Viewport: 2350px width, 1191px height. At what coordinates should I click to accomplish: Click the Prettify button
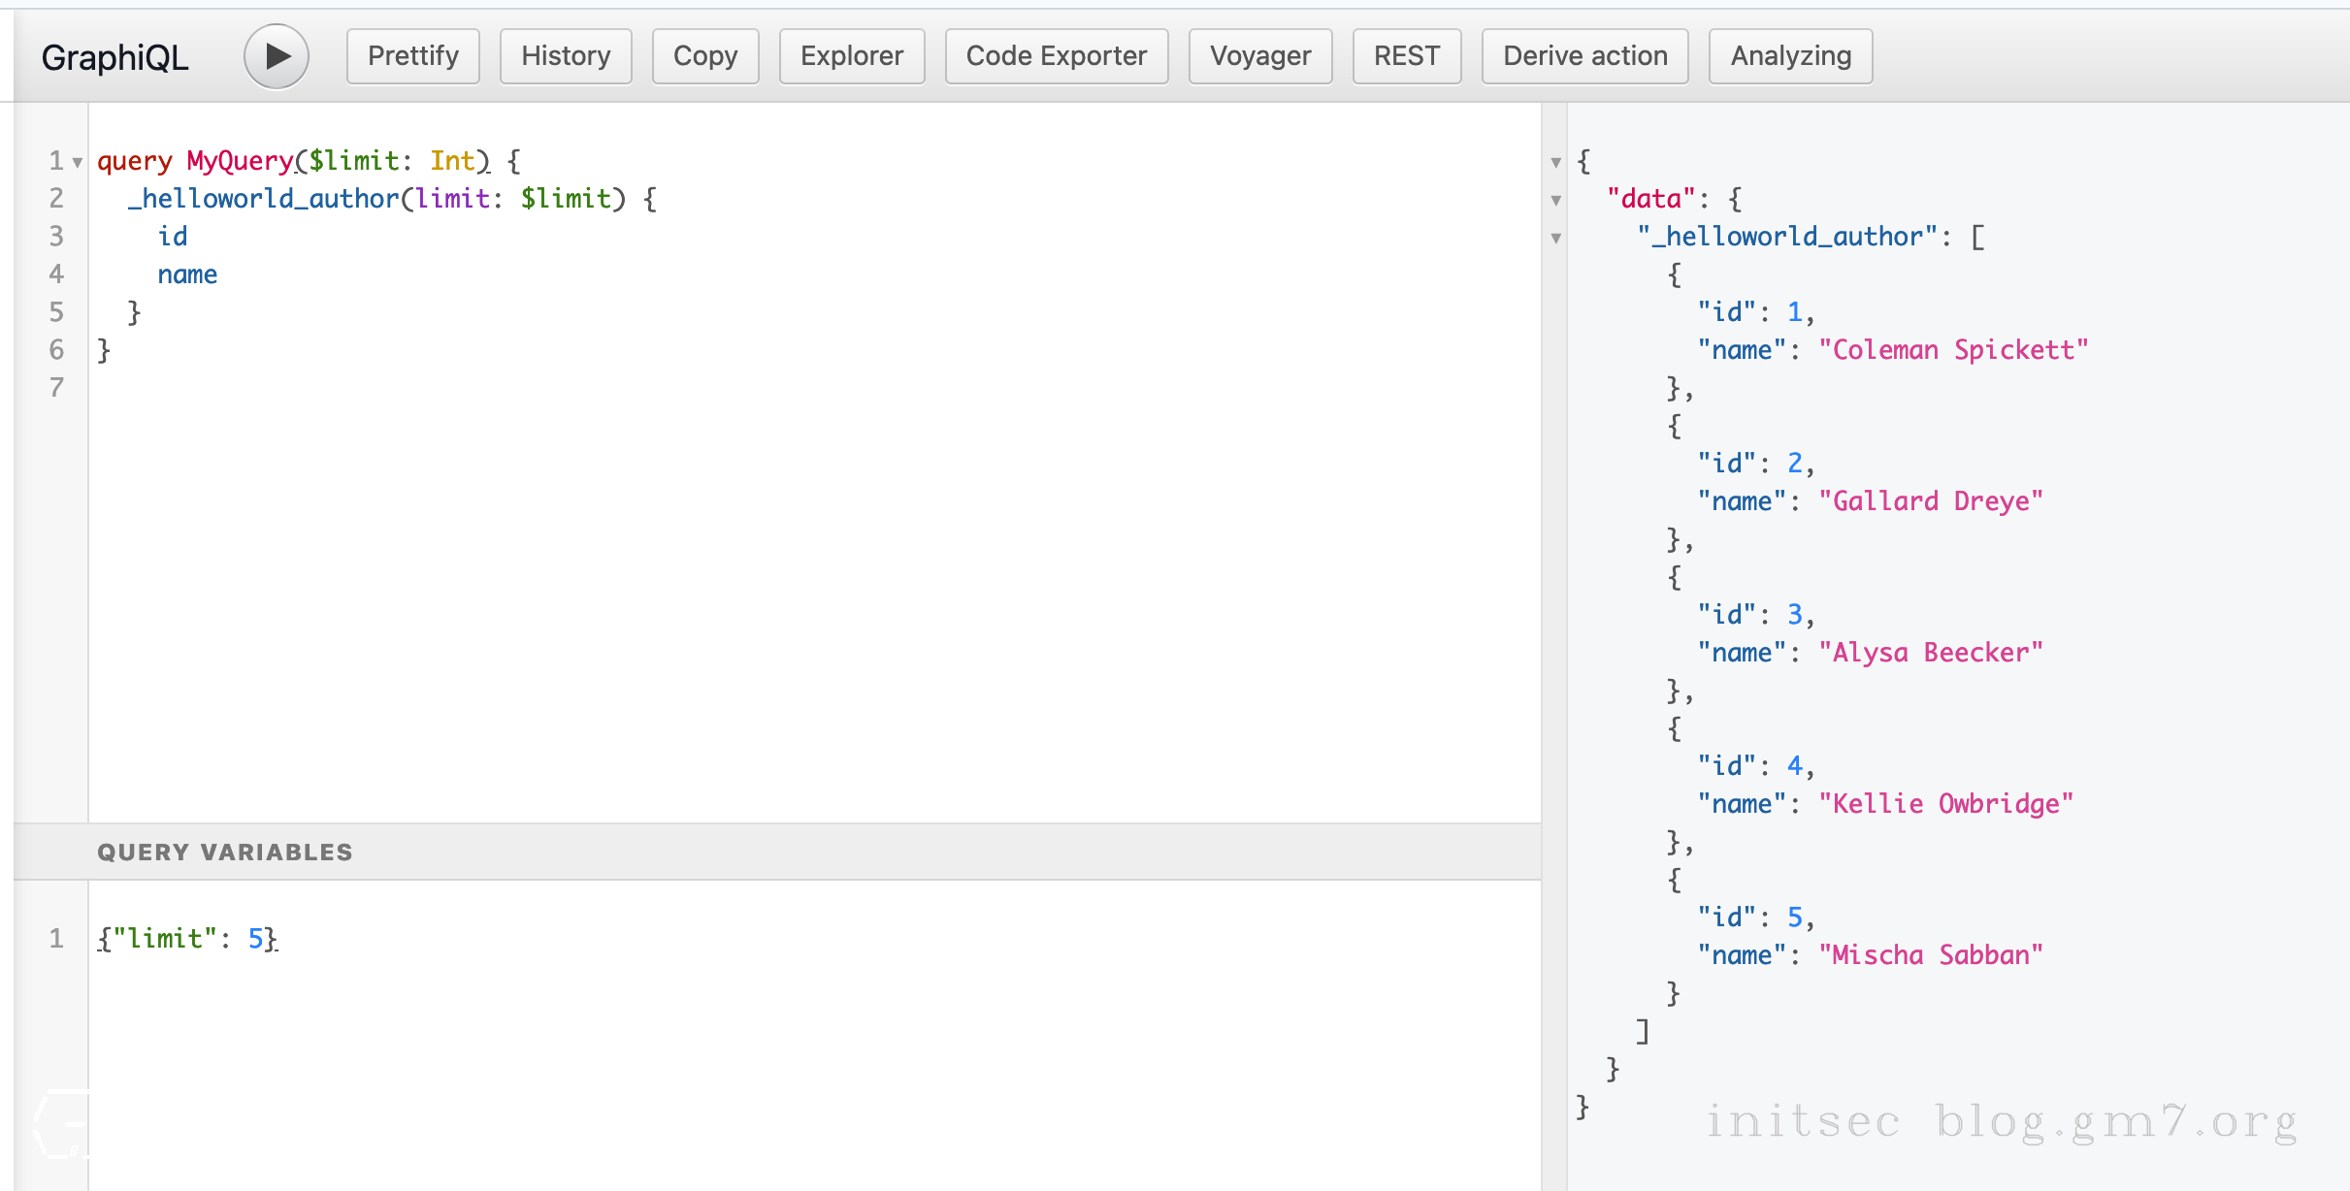[412, 56]
